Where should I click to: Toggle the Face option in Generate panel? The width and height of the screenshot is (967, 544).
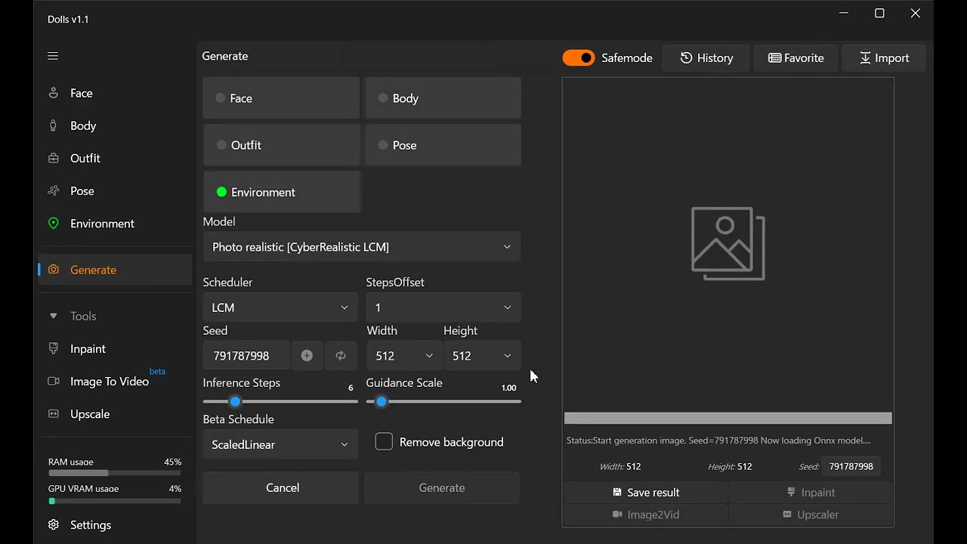tap(281, 98)
